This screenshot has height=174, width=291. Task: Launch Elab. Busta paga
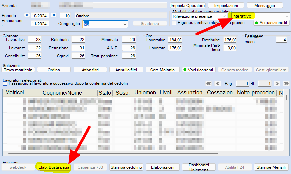(x=54, y=167)
